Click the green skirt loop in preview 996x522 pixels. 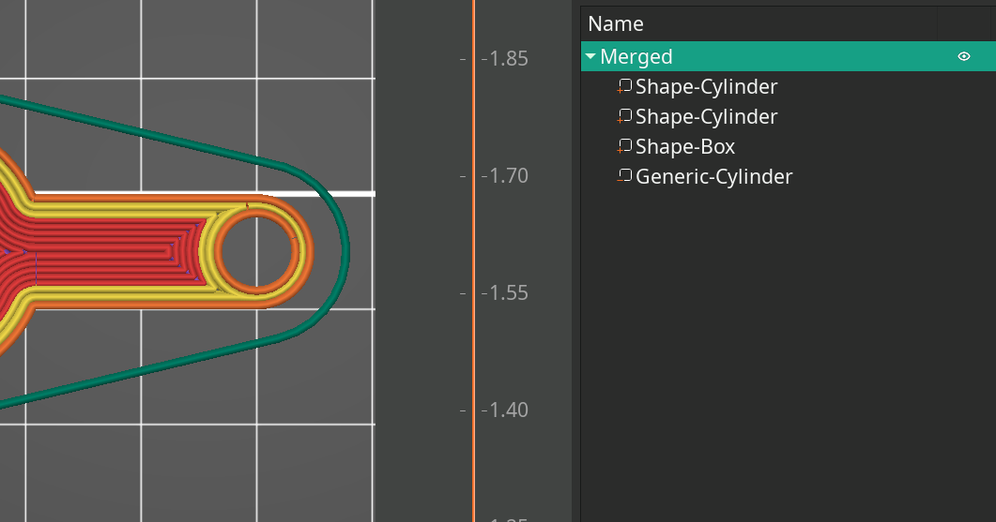tap(345, 251)
